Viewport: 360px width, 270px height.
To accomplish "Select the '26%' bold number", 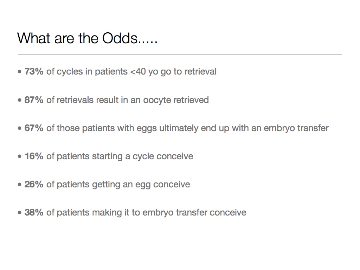I will [34, 184].
